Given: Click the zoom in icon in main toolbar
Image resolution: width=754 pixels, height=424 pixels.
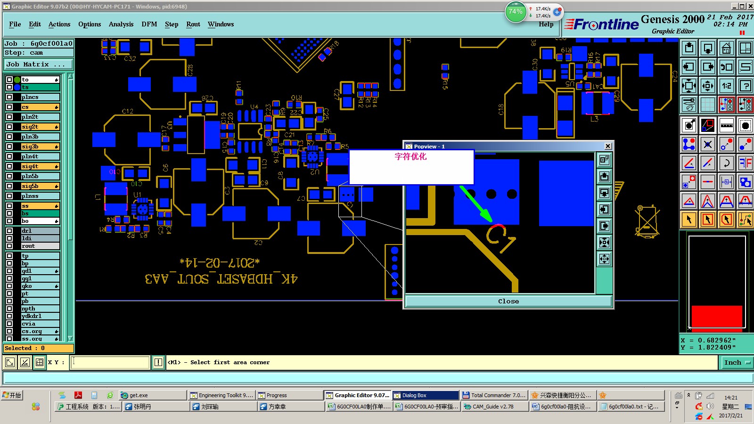Looking at the screenshot, I should coord(689,86).
